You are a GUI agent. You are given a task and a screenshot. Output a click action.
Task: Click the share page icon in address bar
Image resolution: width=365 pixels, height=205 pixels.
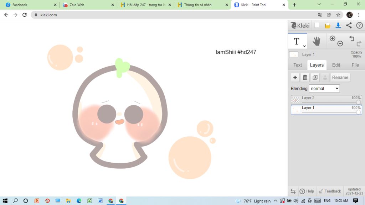pos(329,15)
